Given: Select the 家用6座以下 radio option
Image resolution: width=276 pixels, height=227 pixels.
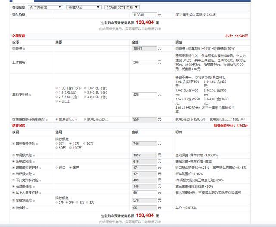Looking at the screenshot, I should click(x=56, y=119).
